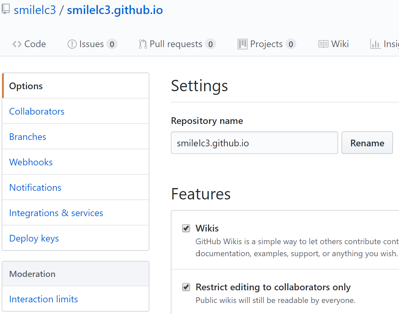The height and width of the screenshot is (314, 399).
Task: Click the Features heading
Action: (201, 194)
